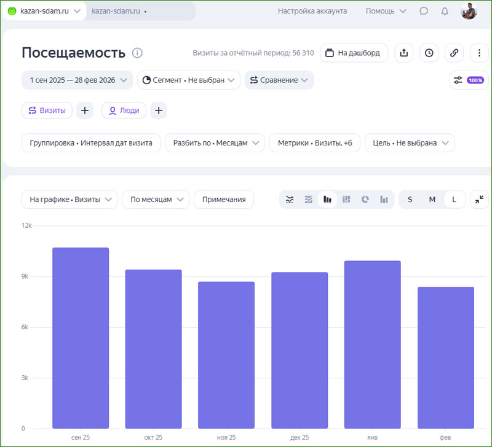Switch to pie chart view
Screen dimensions: 492x447
point(365,200)
